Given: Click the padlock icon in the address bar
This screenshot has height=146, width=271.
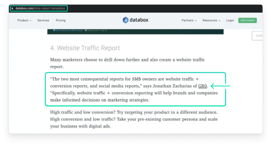Looking at the screenshot, I should click(12, 8).
